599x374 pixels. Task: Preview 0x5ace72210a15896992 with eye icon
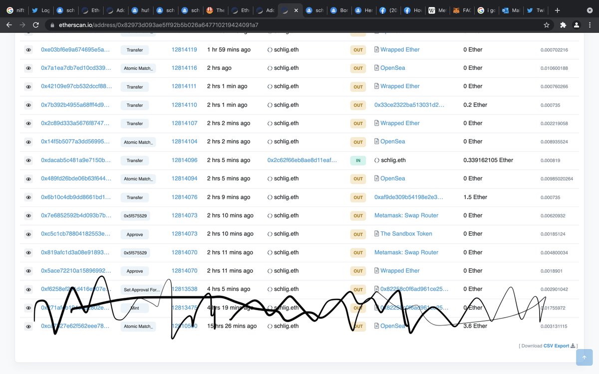point(28,271)
